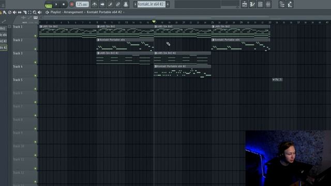Select the Paint brush tool in playlist toolbar
The image size is (331, 186).
coord(5,12)
